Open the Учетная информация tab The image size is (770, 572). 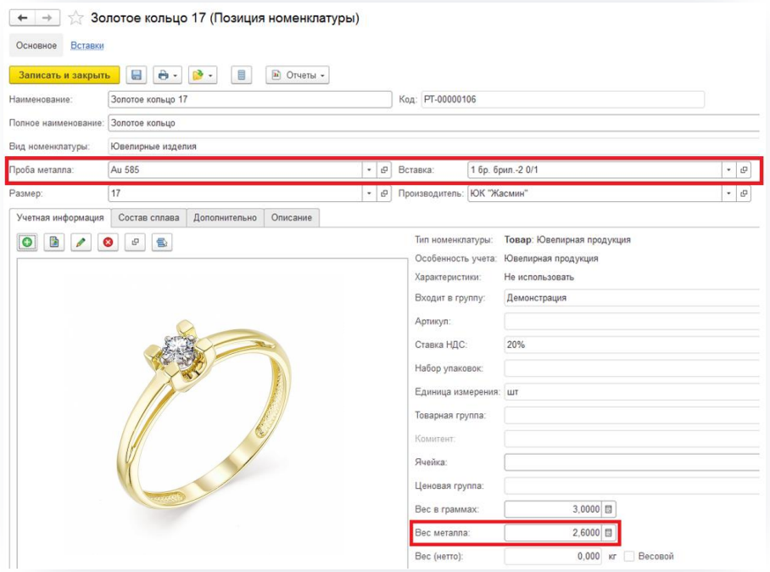click(x=60, y=218)
